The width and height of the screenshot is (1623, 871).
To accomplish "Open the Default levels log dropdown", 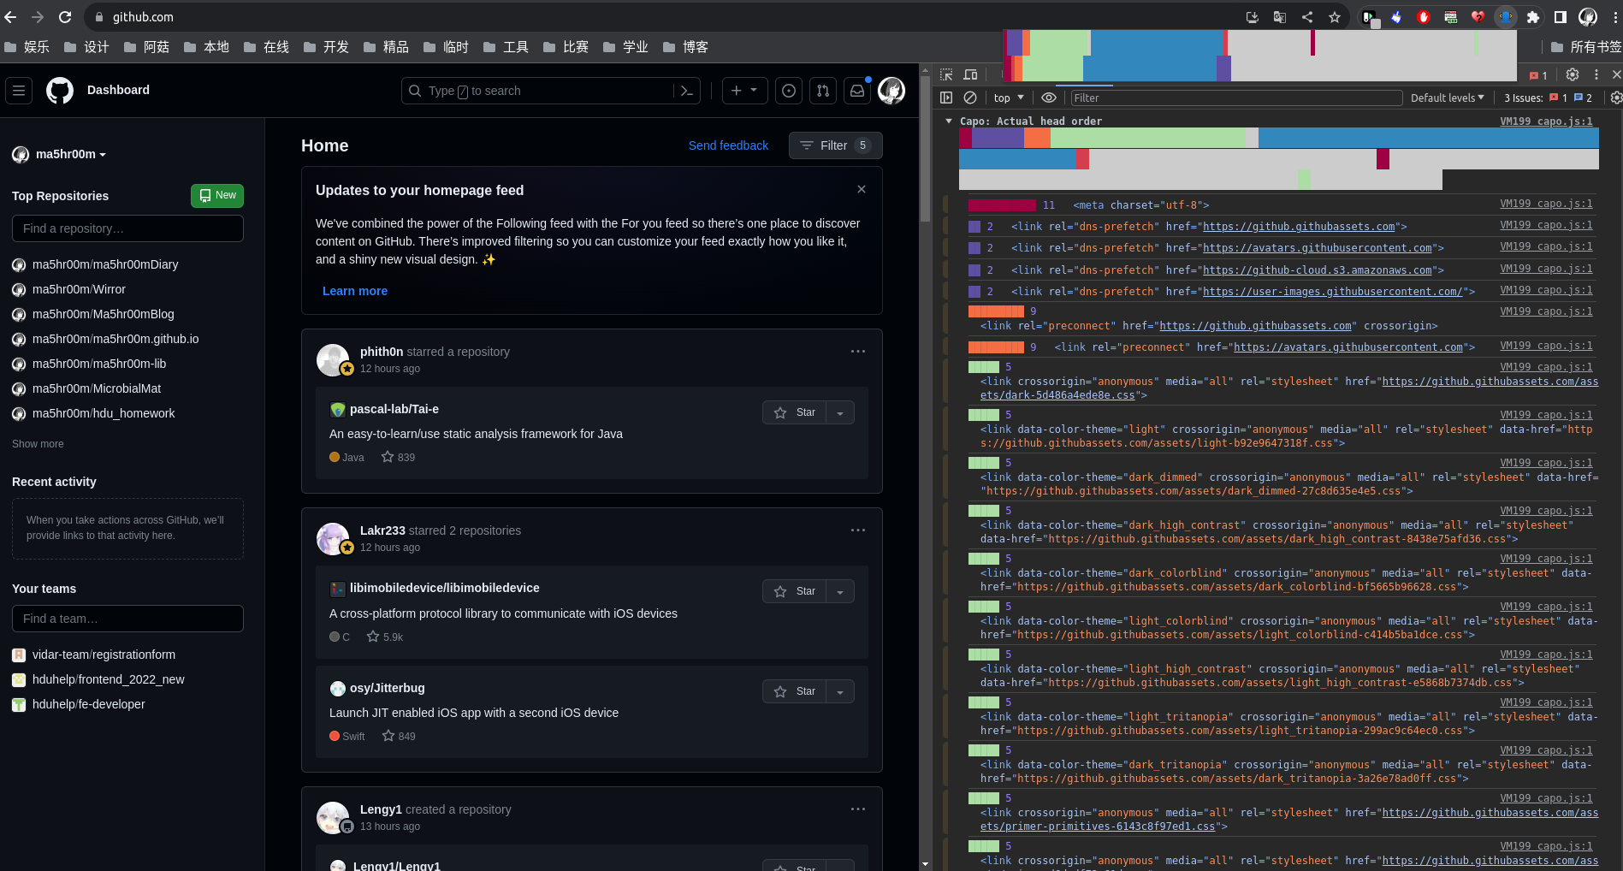I will tap(1447, 98).
